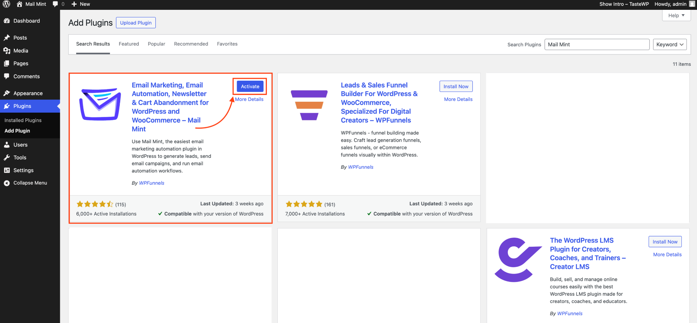Open Installed Plugins submenu item

click(x=23, y=120)
